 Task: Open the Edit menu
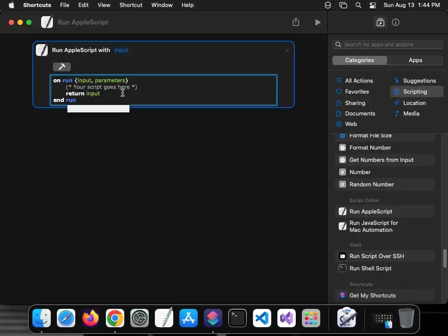(84, 5)
